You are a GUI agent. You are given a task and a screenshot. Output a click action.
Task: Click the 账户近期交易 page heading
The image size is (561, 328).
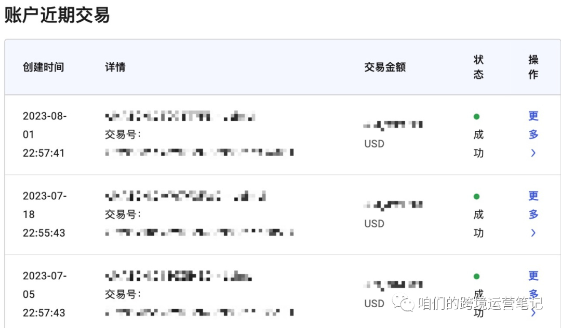click(57, 16)
